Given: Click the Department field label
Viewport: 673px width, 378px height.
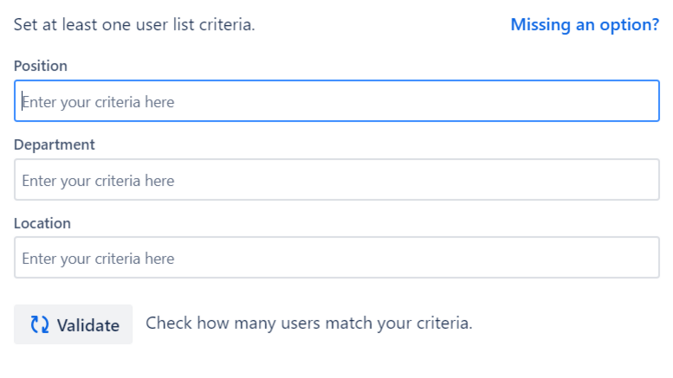Looking at the screenshot, I should (55, 144).
